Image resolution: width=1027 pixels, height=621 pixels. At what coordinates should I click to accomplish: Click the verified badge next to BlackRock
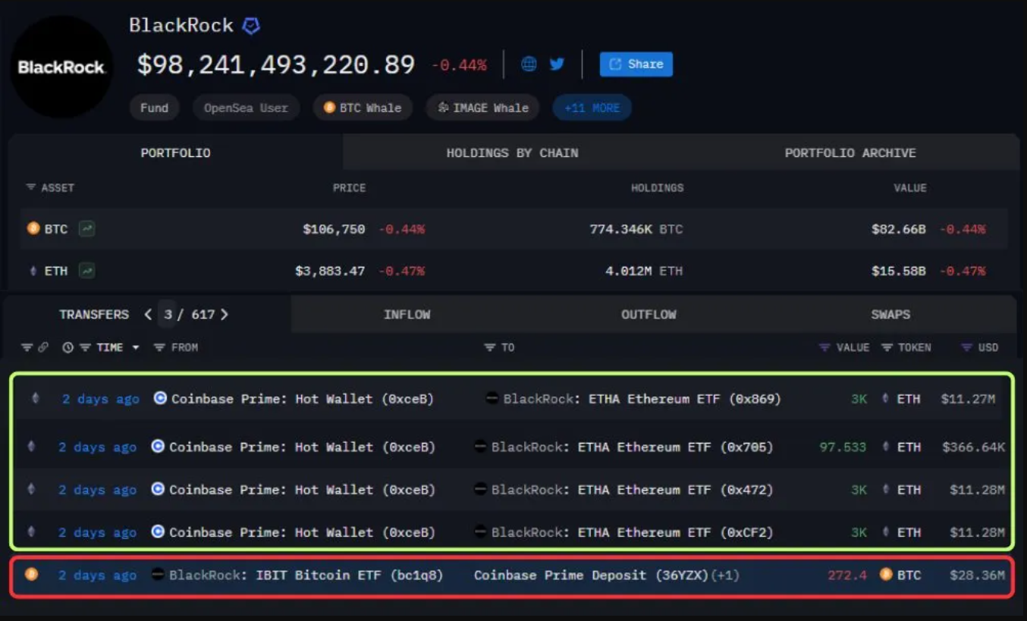(251, 27)
